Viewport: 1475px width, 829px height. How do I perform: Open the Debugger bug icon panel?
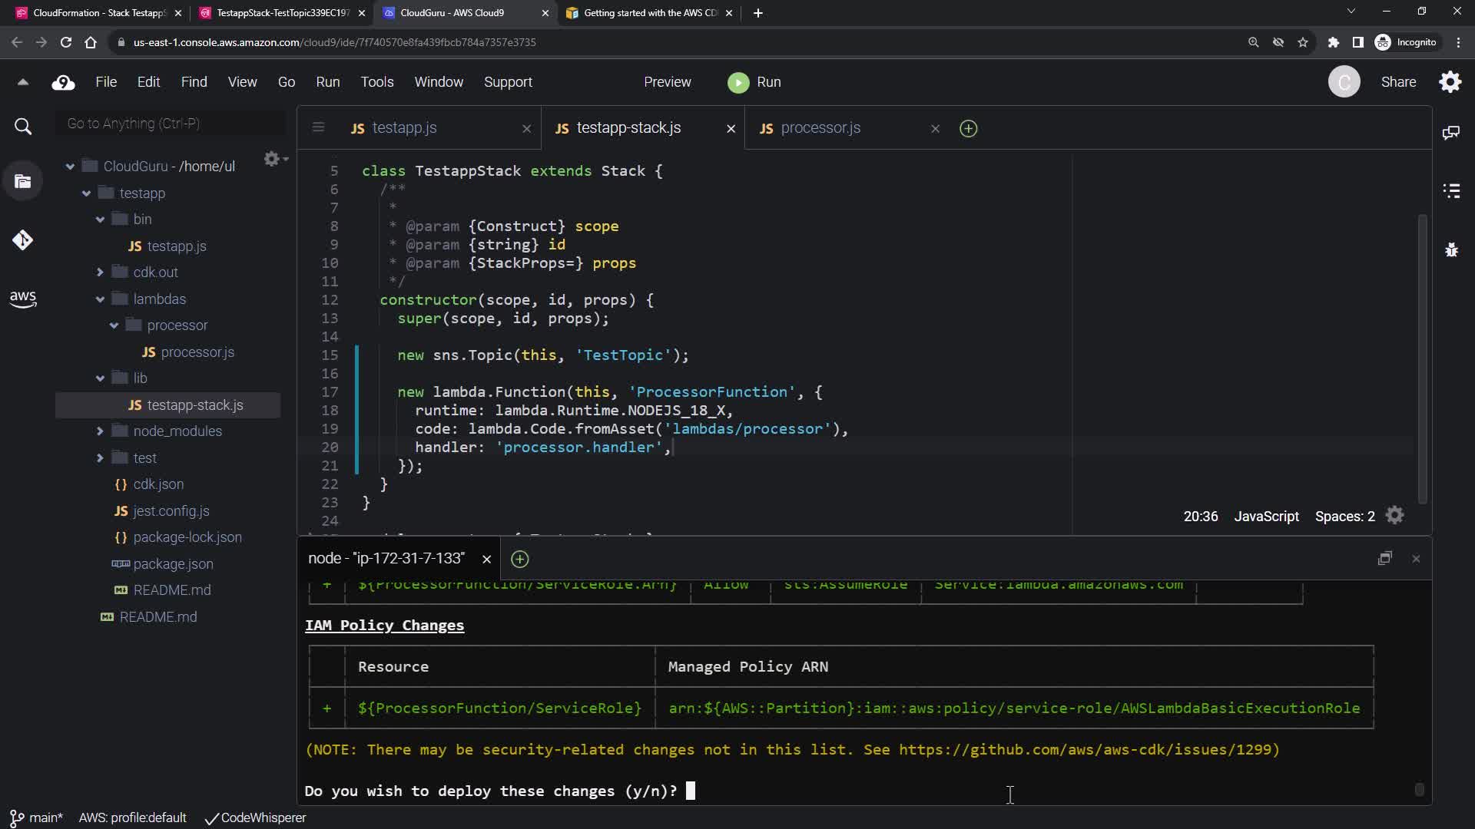[1451, 250]
